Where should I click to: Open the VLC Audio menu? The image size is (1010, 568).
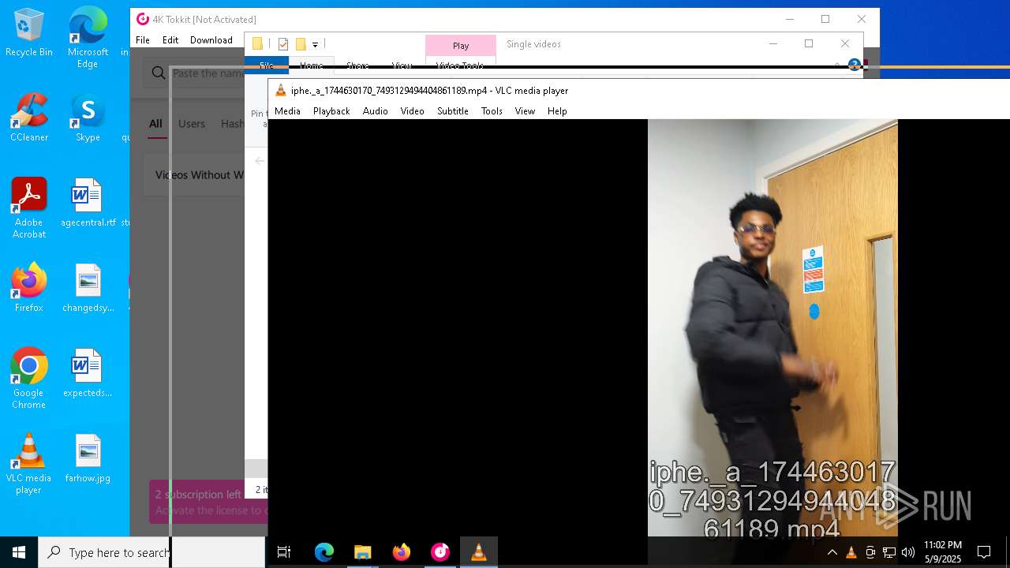click(376, 111)
